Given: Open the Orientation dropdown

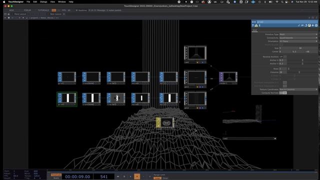Looking at the screenshot, I should (298, 41).
